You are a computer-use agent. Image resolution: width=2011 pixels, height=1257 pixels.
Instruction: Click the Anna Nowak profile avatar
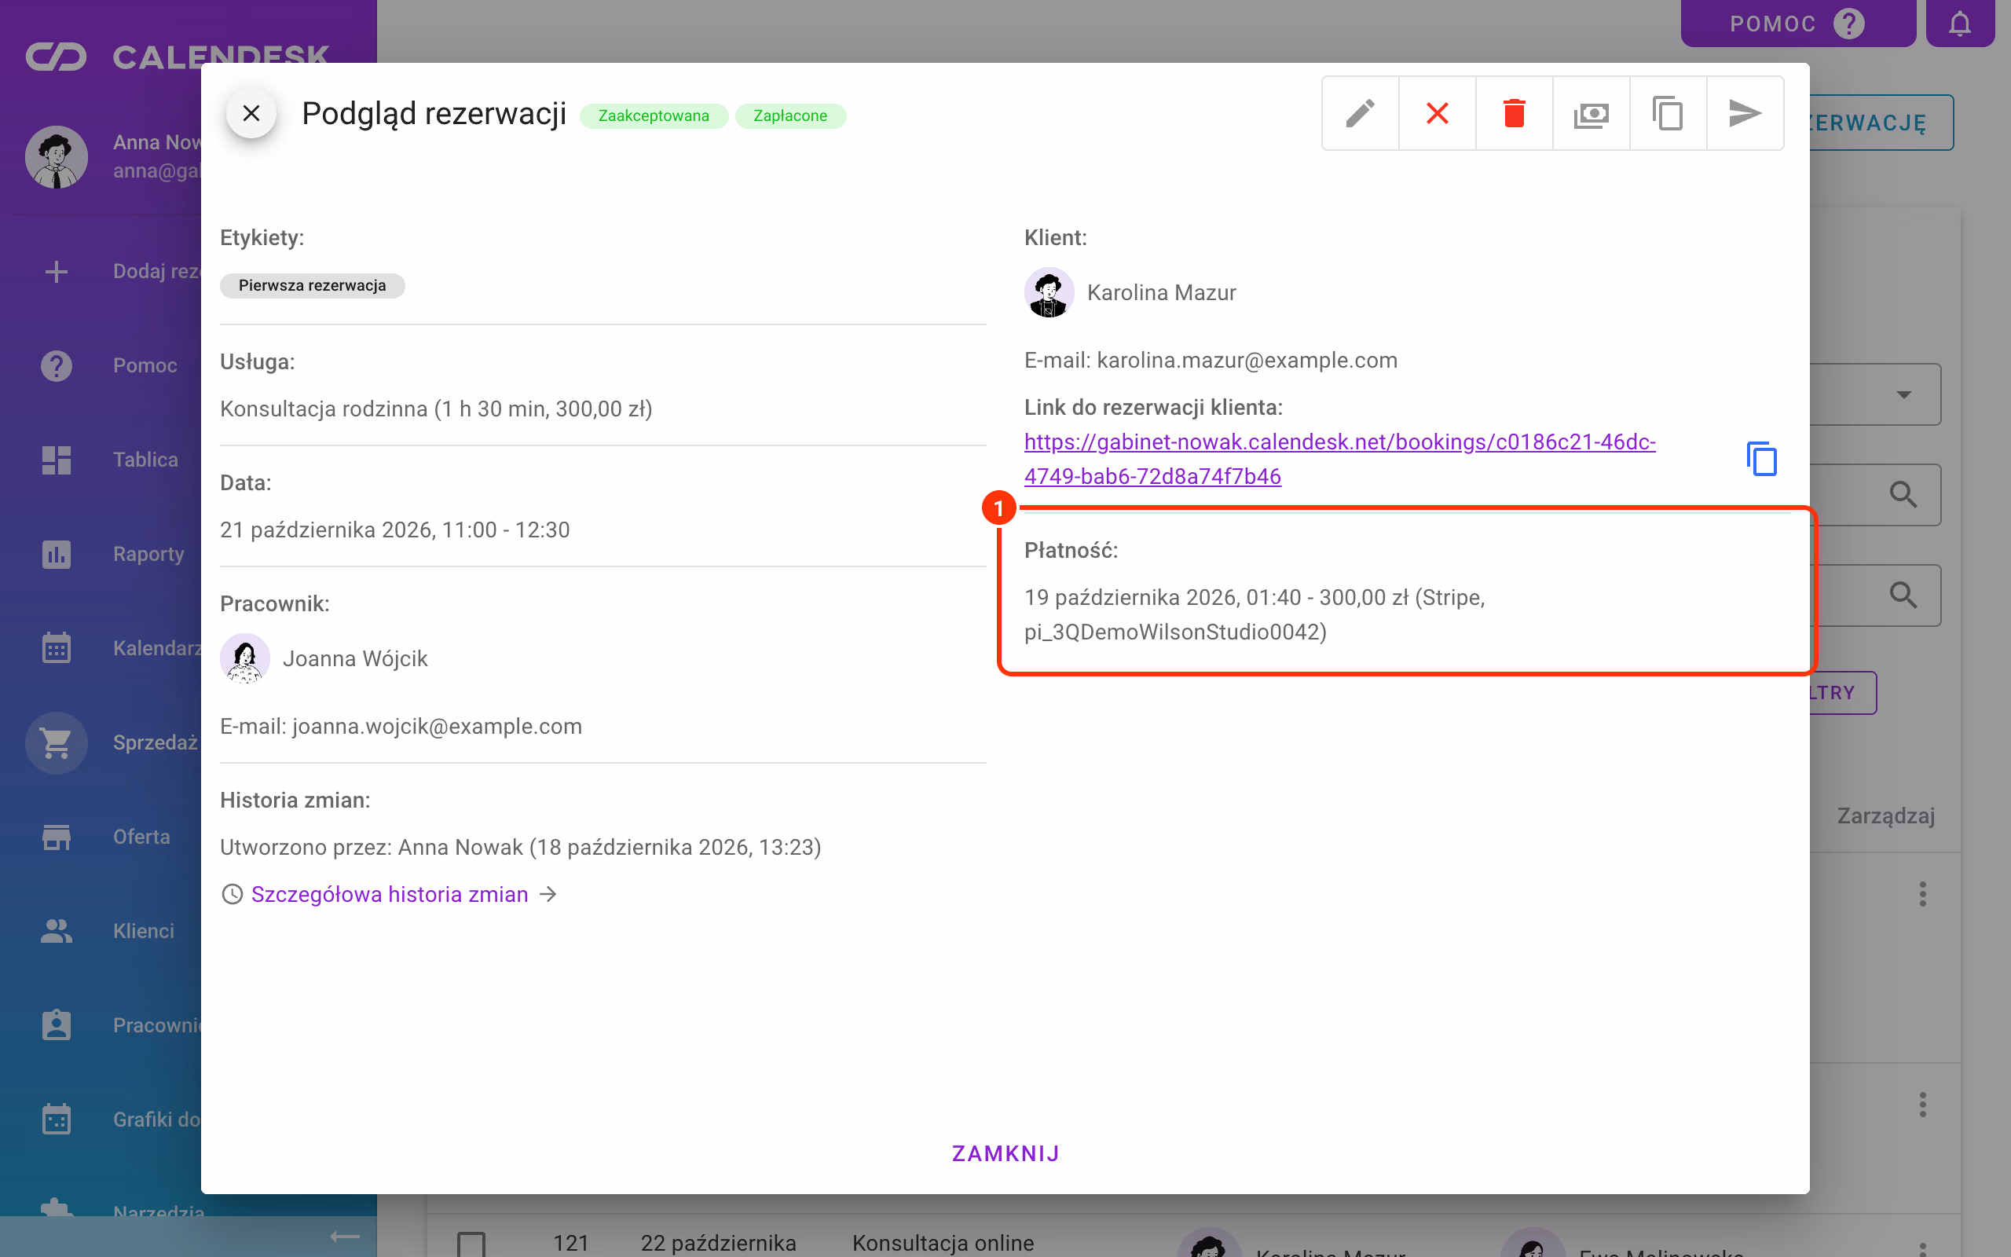[x=57, y=157]
